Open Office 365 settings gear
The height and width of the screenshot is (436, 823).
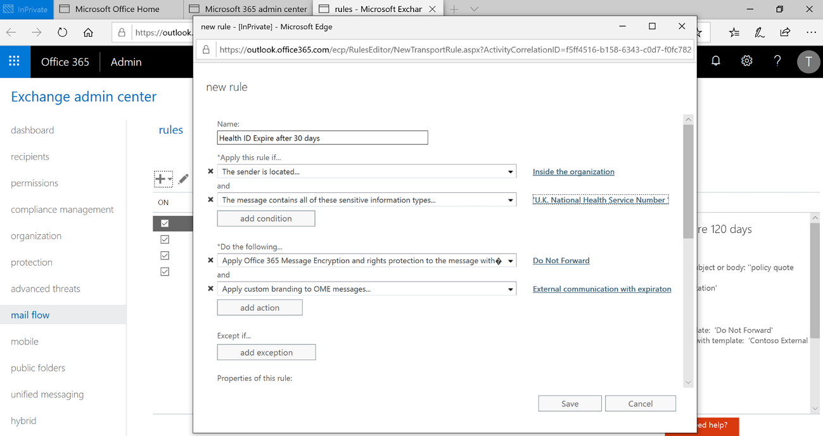pos(746,61)
